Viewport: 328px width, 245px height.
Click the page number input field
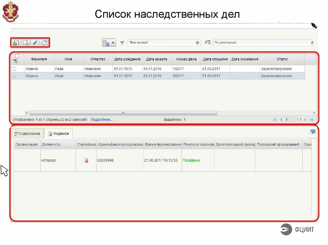pyautogui.click(x=290, y=119)
